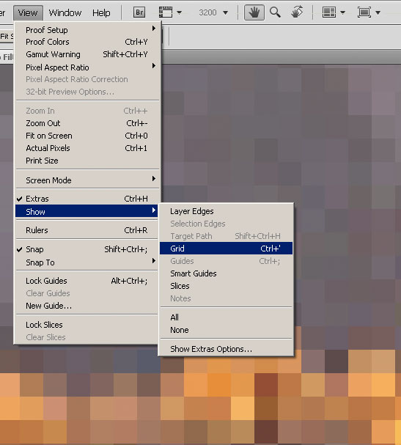Expand the Proof Setup submenu
This screenshot has width=401, height=445.
tap(87, 29)
